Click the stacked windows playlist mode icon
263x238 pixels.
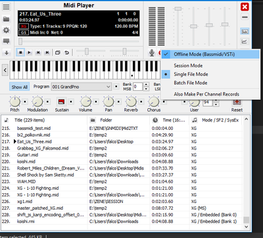pos(58,53)
